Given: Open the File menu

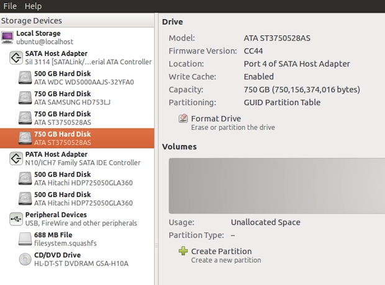Looking at the screenshot, I should coord(10,6).
